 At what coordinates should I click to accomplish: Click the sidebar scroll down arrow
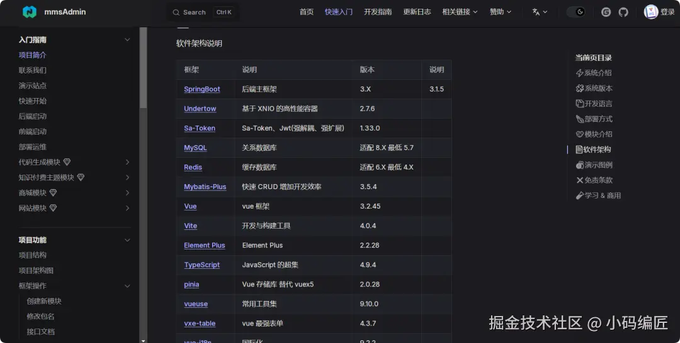[143, 341]
